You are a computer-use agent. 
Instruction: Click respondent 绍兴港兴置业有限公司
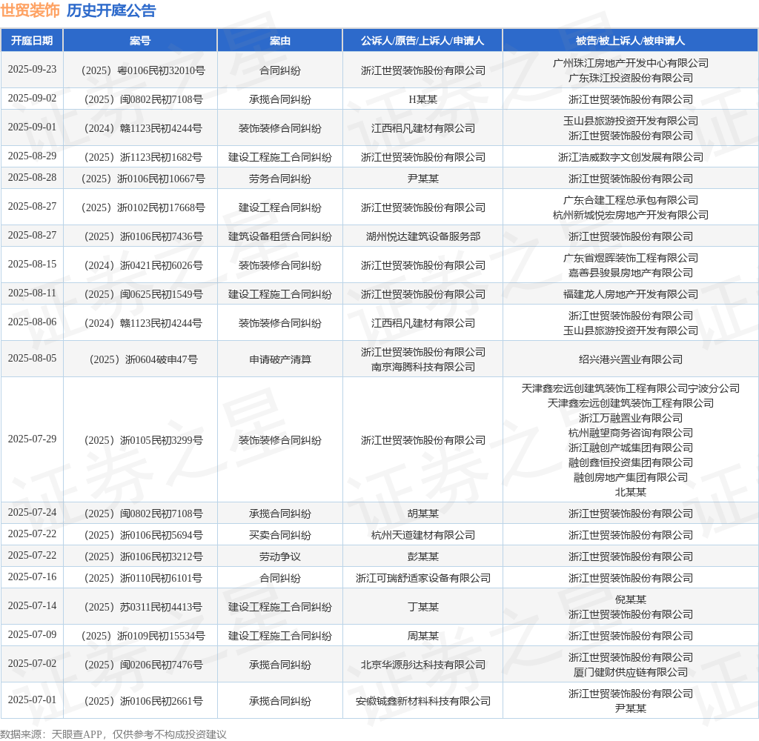(x=630, y=359)
